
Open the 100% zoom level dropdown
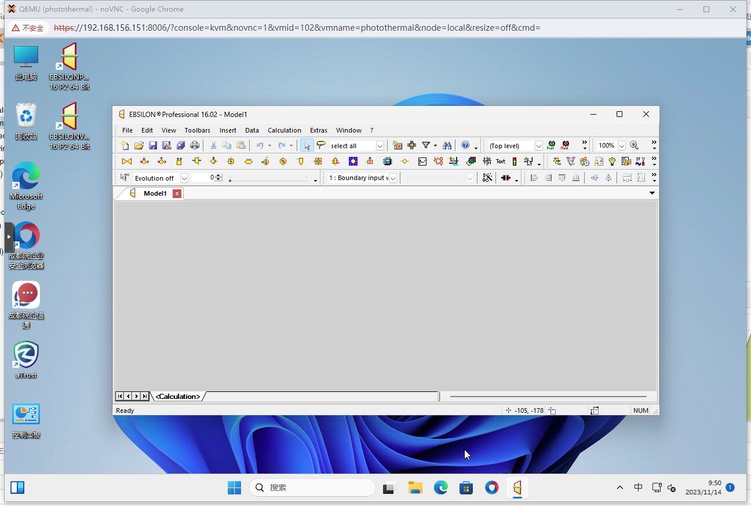621,146
